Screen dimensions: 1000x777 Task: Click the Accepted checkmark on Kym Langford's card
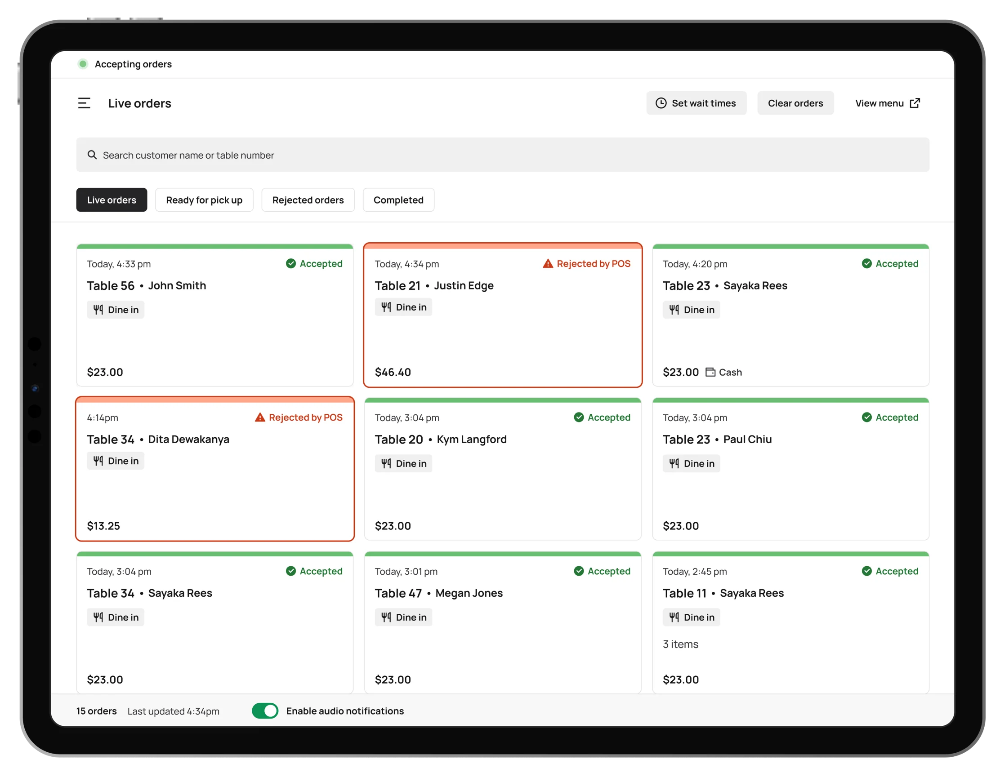(579, 417)
